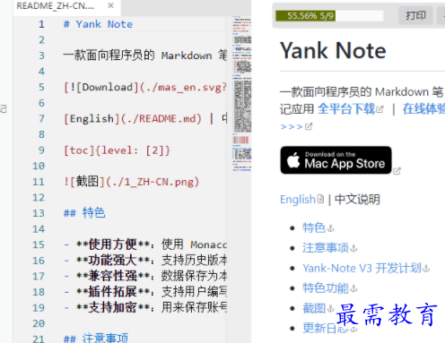Click the '**插件拓展**' line in editor

tap(145, 292)
